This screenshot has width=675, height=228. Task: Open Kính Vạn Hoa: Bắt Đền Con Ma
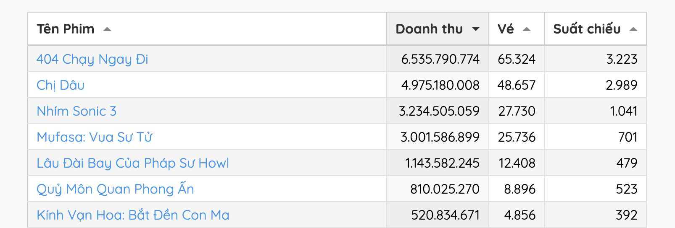pyautogui.click(x=133, y=215)
